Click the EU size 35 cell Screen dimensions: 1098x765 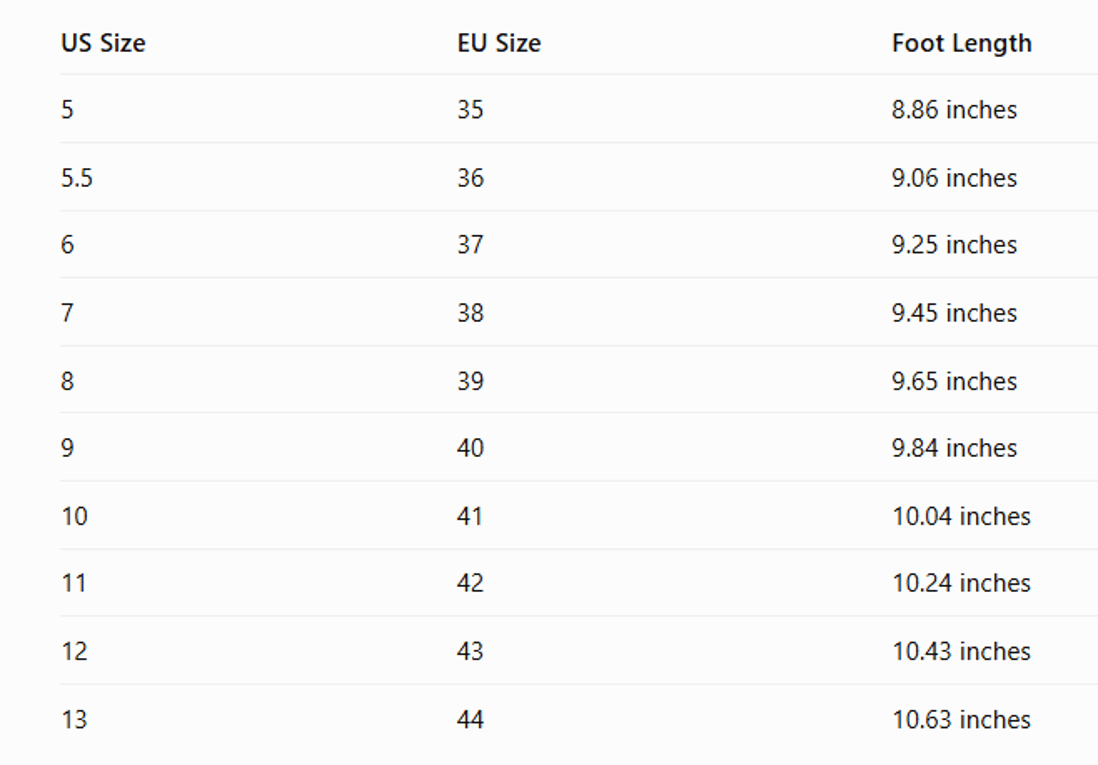(470, 109)
